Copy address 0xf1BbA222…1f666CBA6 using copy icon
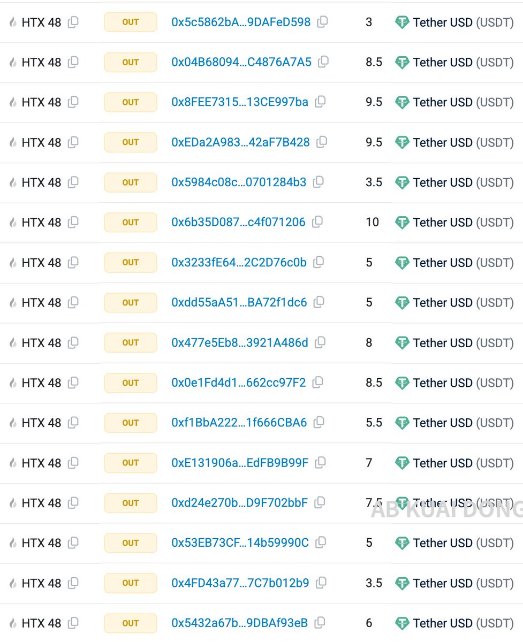Screen dimensions: 523x642 click(x=319, y=423)
